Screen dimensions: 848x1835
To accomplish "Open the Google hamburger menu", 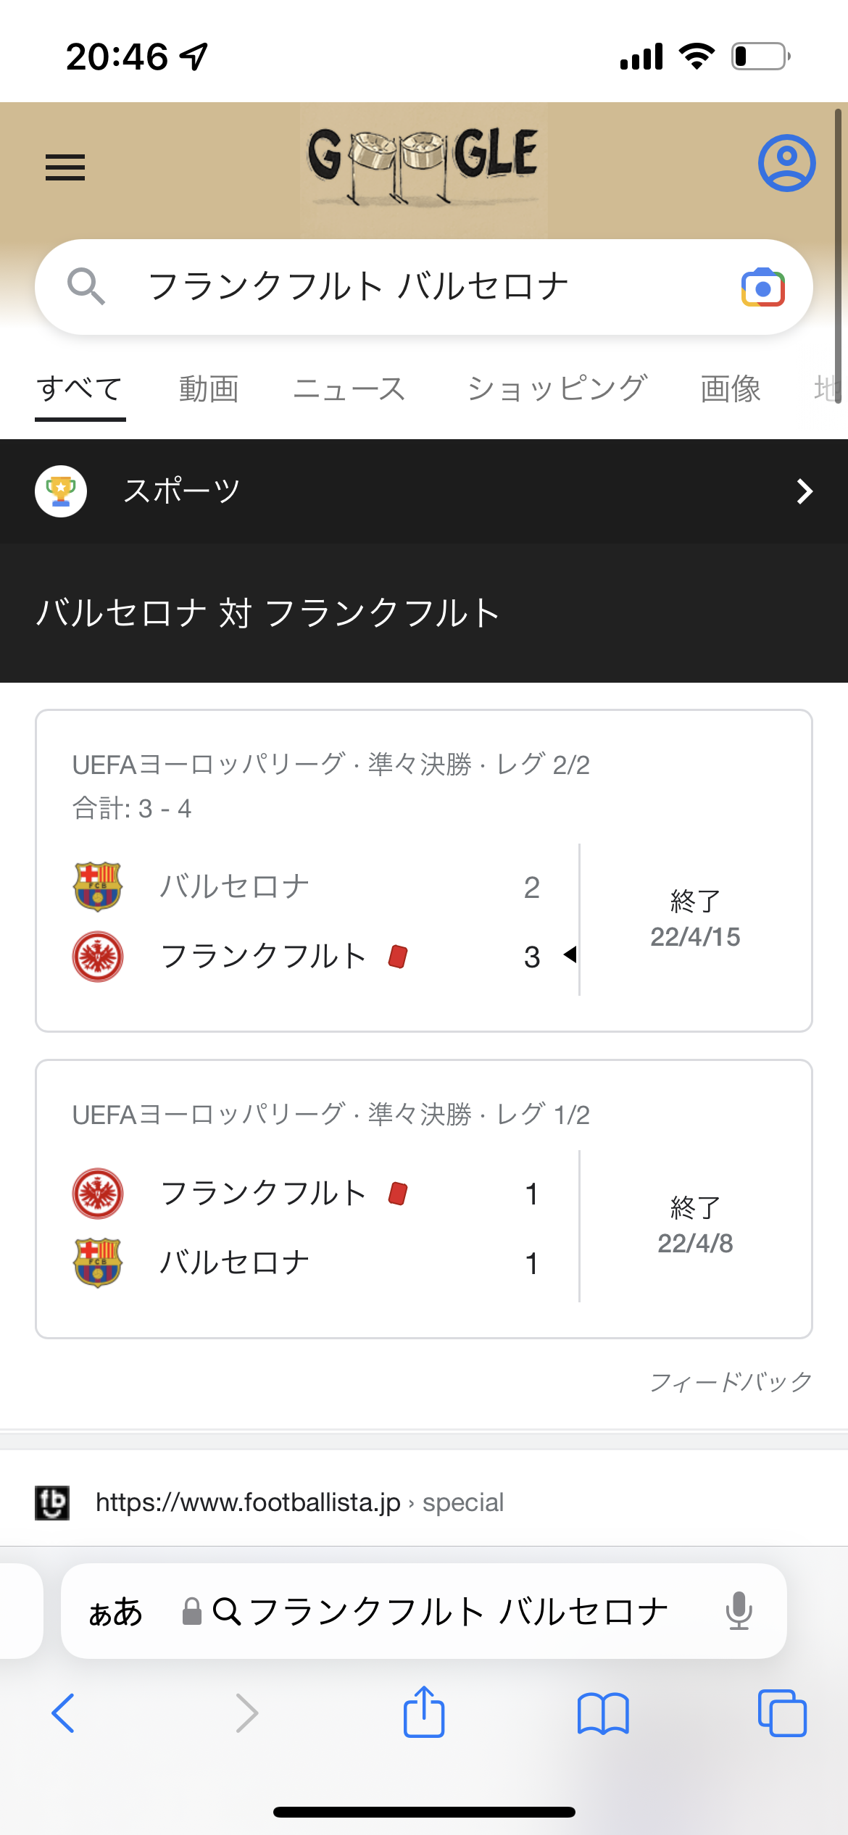I will pyautogui.click(x=65, y=167).
